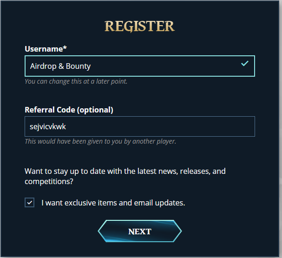Click the "You can change this" hint text

pyautogui.click(x=76, y=81)
